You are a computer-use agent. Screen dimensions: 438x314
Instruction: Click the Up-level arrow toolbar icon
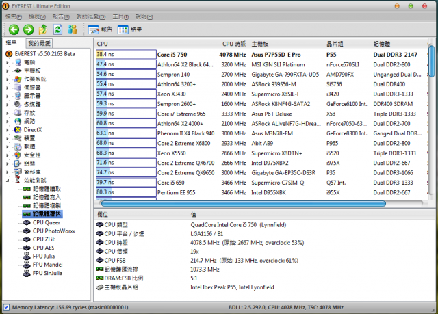(x=43, y=29)
